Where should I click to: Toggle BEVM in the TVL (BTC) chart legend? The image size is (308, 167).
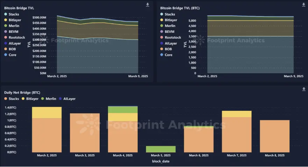[167, 31]
